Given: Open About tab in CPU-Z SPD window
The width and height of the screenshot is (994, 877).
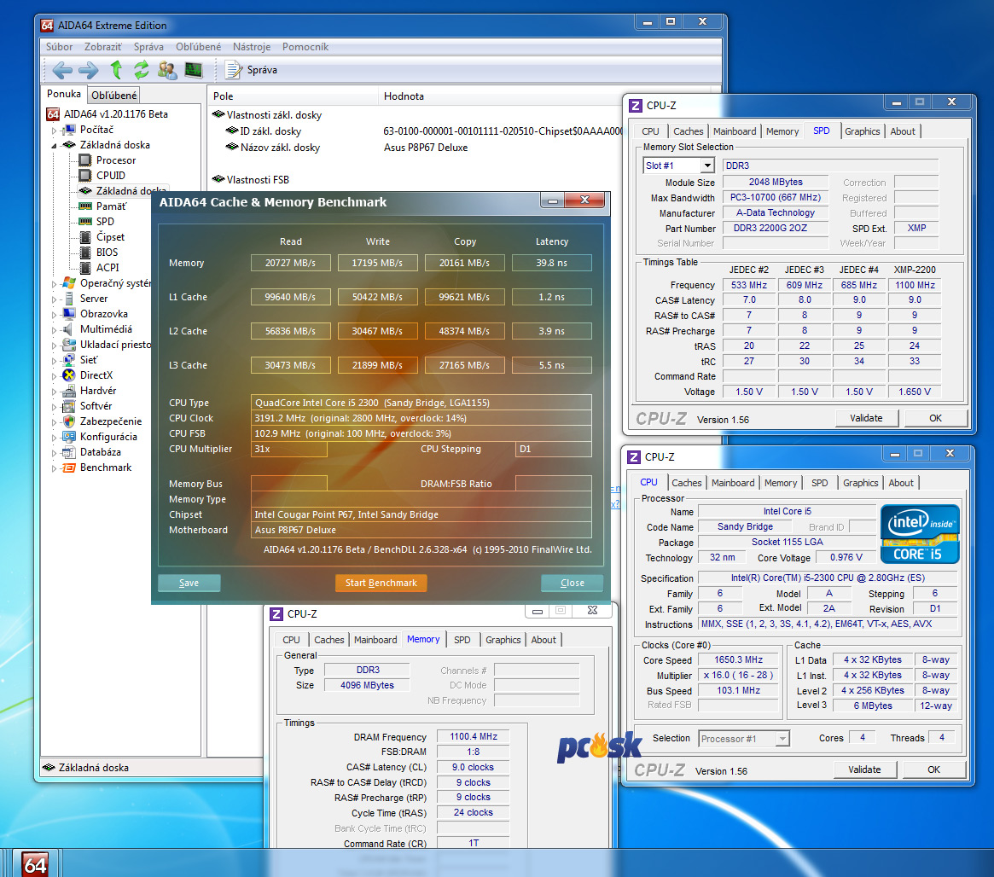Looking at the screenshot, I should tap(903, 131).
